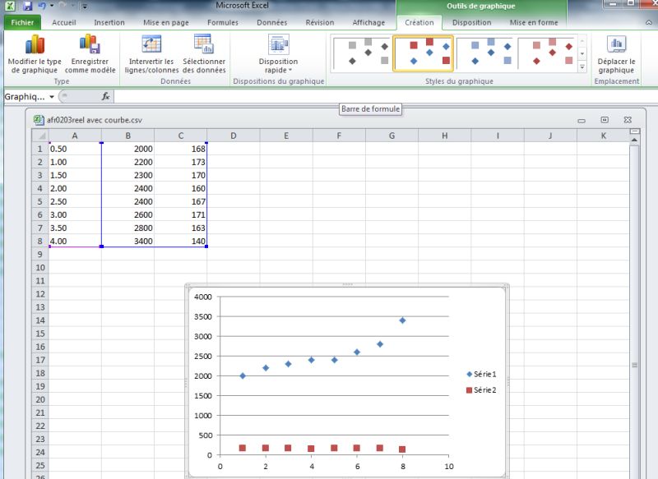Open Sélectionner des données
Image resolution: width=658 pixels, height=479 pixels.
coord(203,54)
